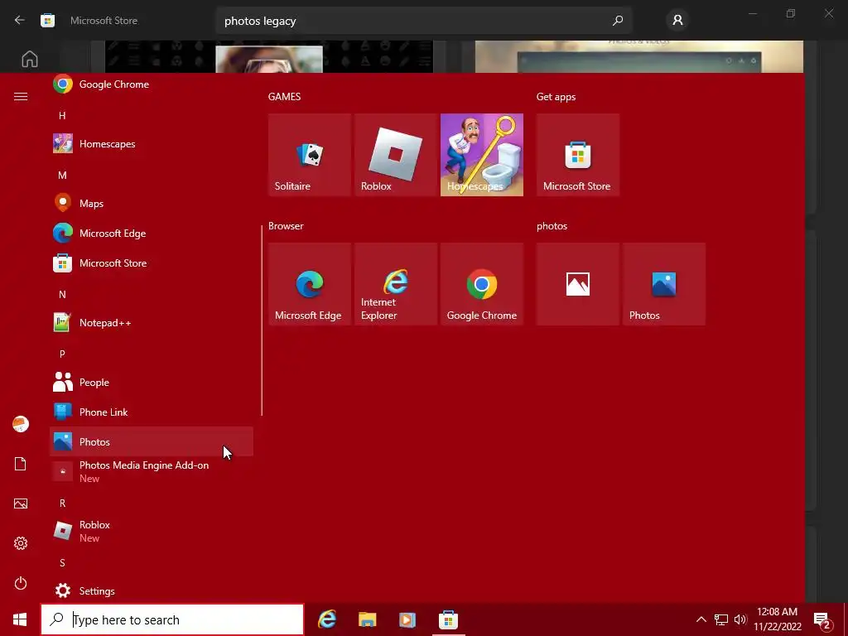Jump to letter P header
The height and width of the screenshot is (636, 848).
62,354
